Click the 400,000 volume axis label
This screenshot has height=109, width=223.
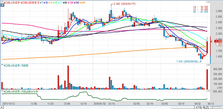tap(218, 69)
